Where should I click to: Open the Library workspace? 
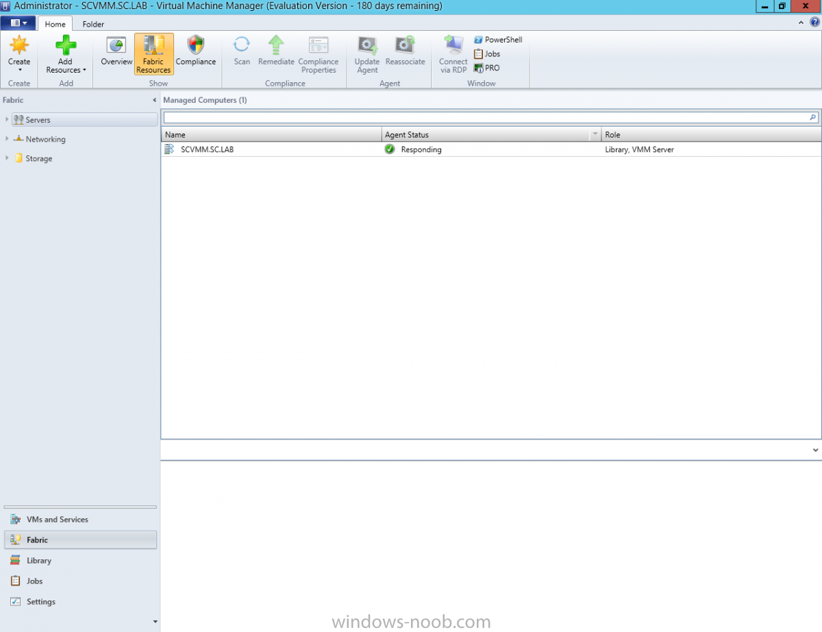point(80,561)
